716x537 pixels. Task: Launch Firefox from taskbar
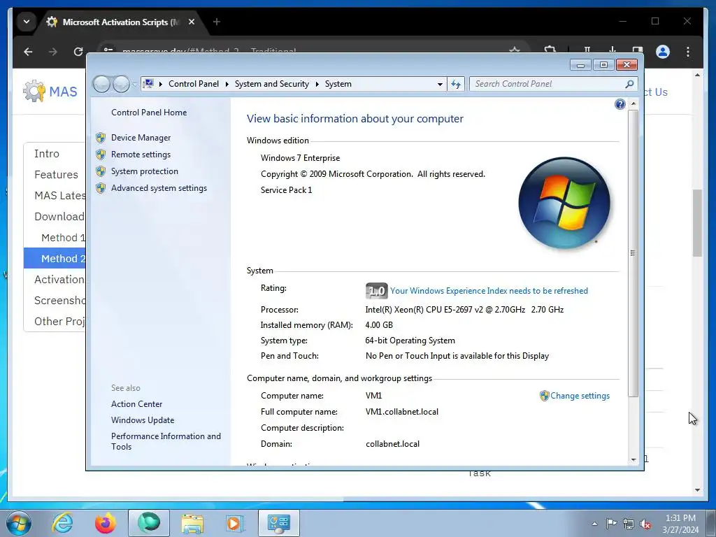[x=106, y=523]
